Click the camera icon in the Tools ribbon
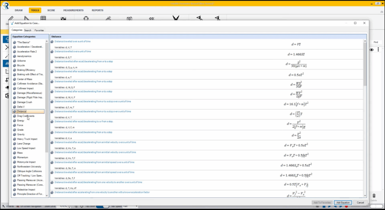385x210 pixels. click(129, 18)
